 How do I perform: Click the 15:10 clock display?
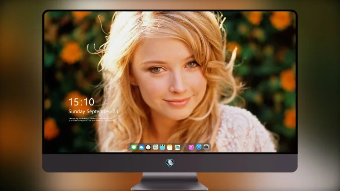coord(81,102)
